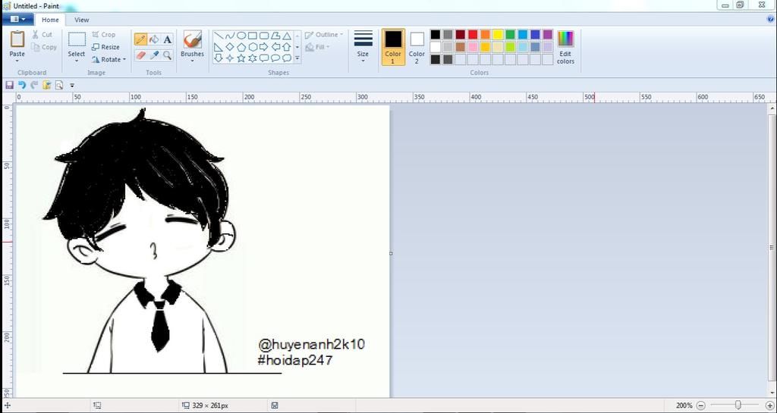Click the Crop button
The height and width of the screenshot is (413, 777).
(103, 35)
